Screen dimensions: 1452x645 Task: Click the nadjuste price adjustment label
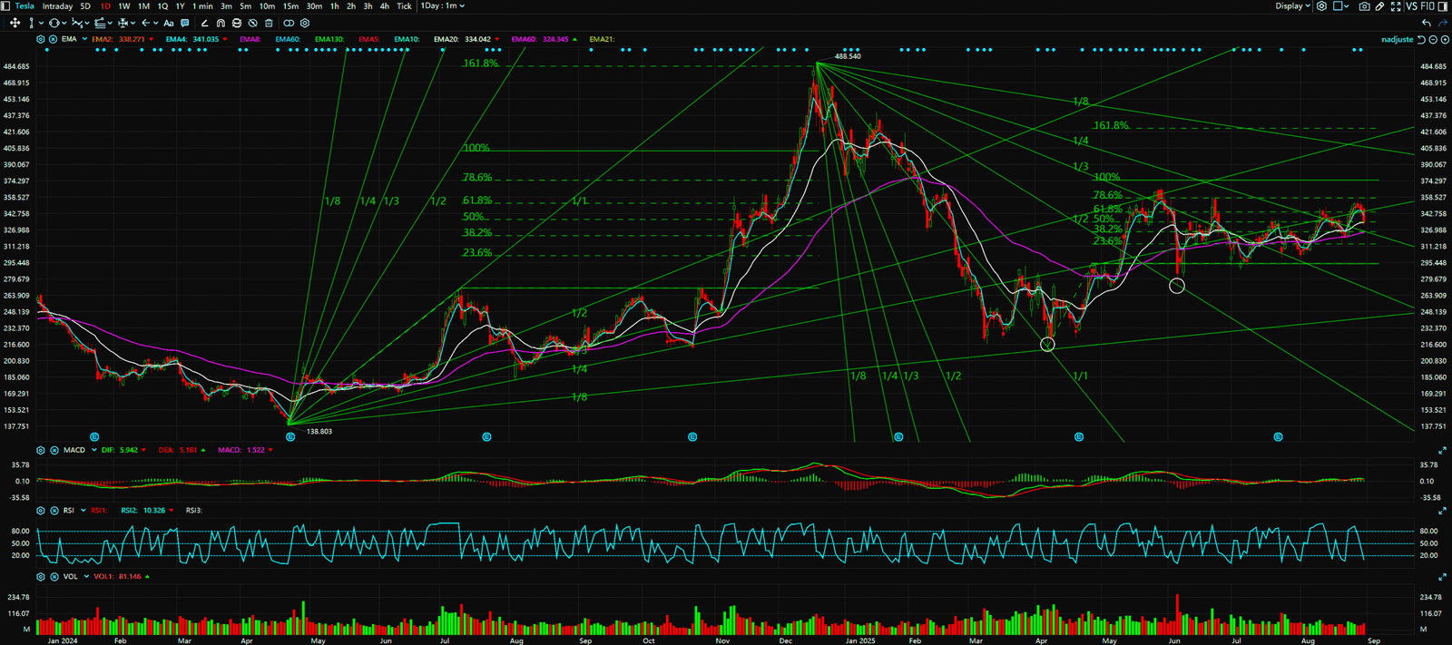1397,40
